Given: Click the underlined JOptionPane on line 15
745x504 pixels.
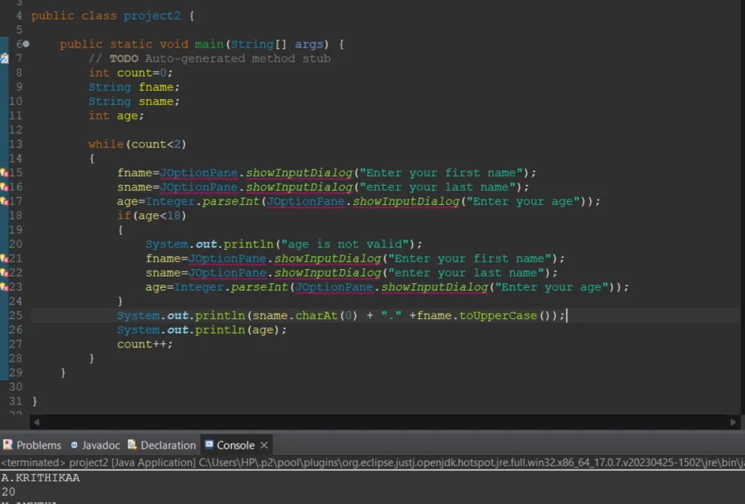Looking at the screenshot, I should click(x=199, y=172).
